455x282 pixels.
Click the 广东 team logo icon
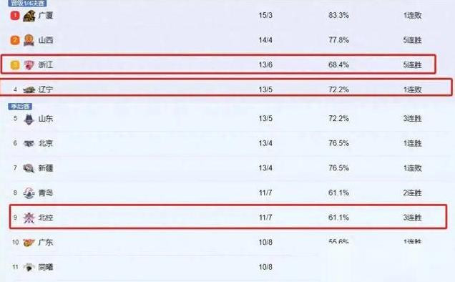pos(29,242)
